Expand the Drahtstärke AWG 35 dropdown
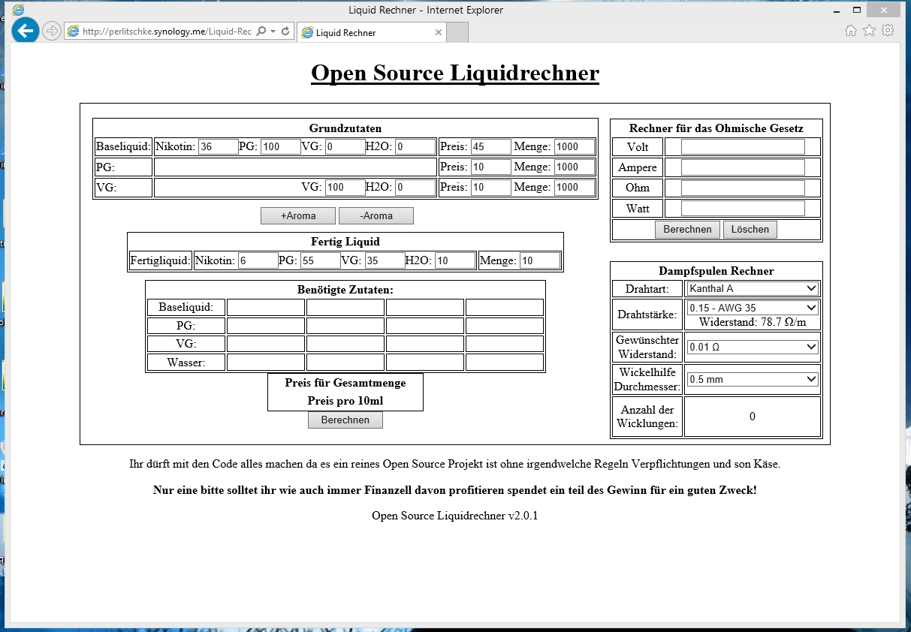Screen dimensions: 911x632 click(752, 308)
